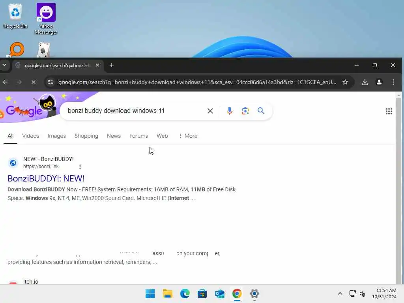The image size is (404, 303).
Task: Submit search with the magnifier icon
Action: tap(261, 111)
